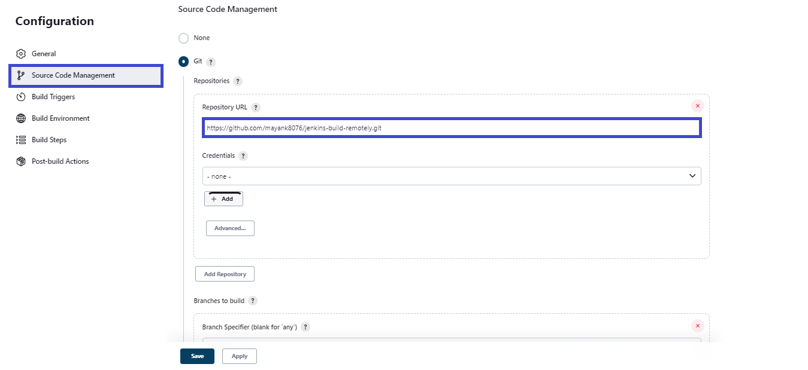Switch to the Build Triggers section
808x370 pixels.
[x=53, y=96]
